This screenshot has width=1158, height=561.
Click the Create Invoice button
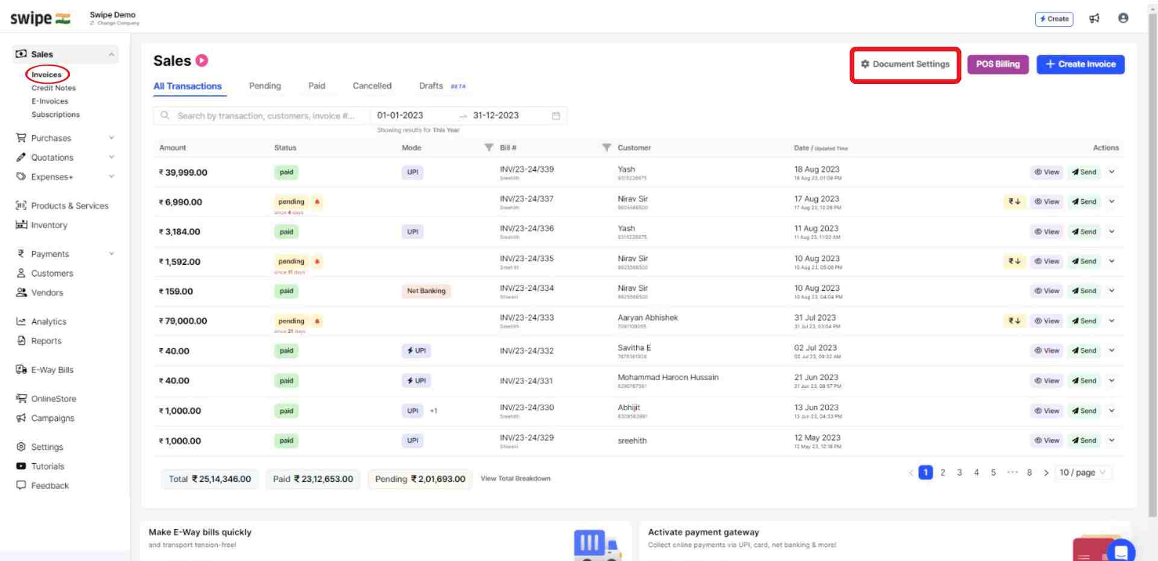[1080, 64]
